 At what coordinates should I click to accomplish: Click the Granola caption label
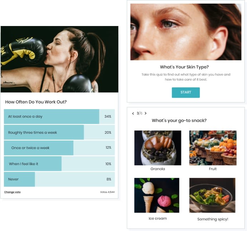pyautogui.click(x=158, y=169)
